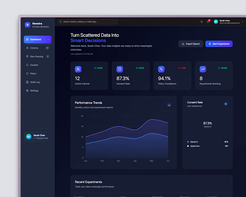Click the SC avatar in sidebar footer
Screen dimensions: 246x197
pos(29,137)
